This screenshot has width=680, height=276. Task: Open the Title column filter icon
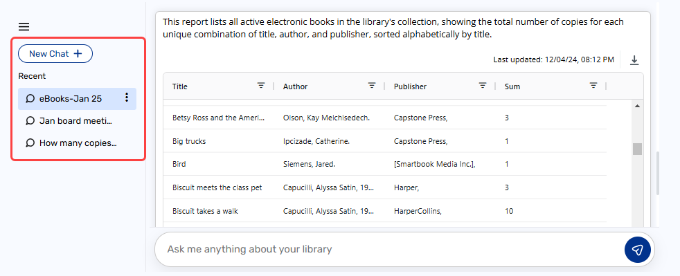click(261, 85)
